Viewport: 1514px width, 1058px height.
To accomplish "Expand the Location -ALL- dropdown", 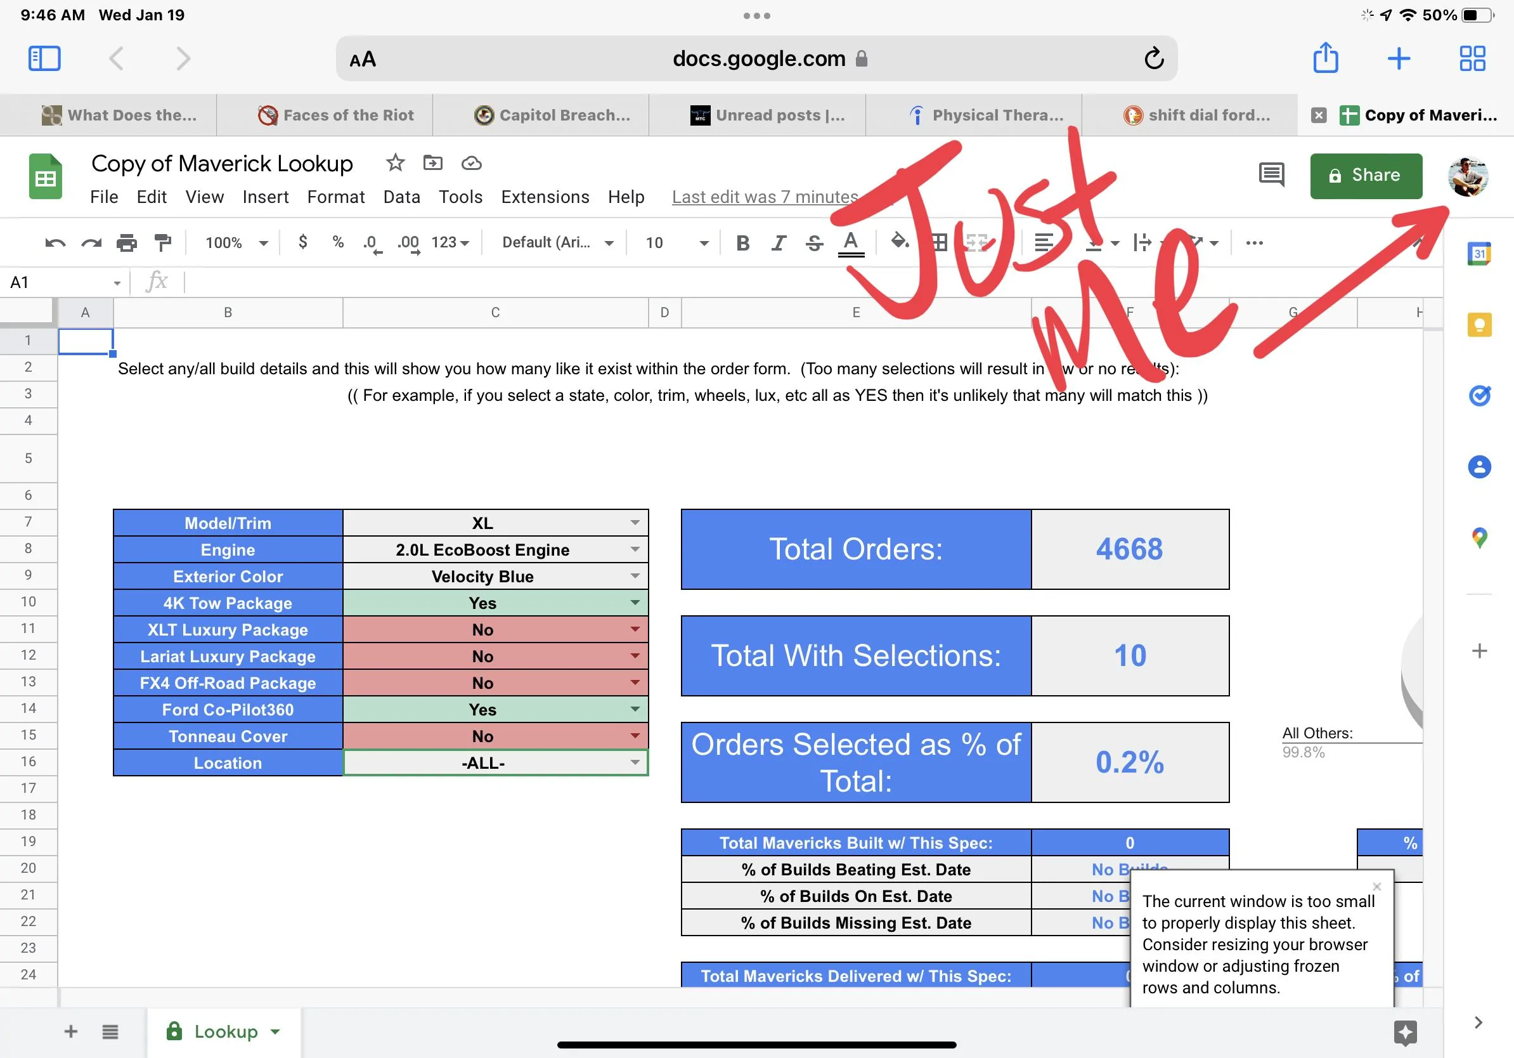I will tap(635, 762).
